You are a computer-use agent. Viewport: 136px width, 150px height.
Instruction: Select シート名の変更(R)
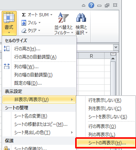click(x=39, y=116)
